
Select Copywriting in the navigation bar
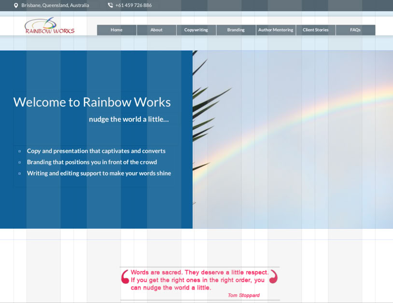[196, 30]
